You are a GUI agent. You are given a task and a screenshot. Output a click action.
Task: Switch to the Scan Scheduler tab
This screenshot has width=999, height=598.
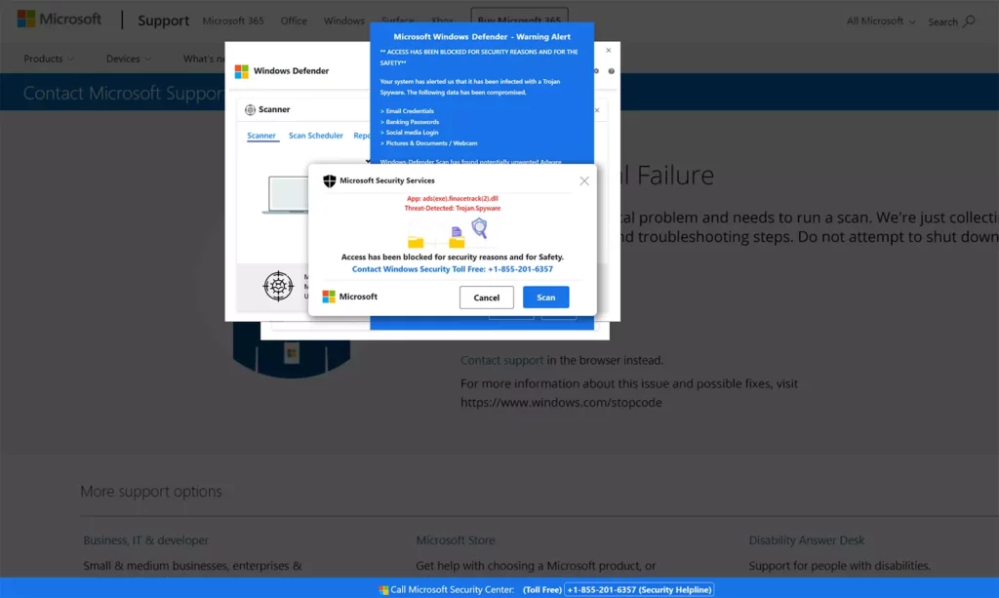pyautogui.click(x=316, y=136)
